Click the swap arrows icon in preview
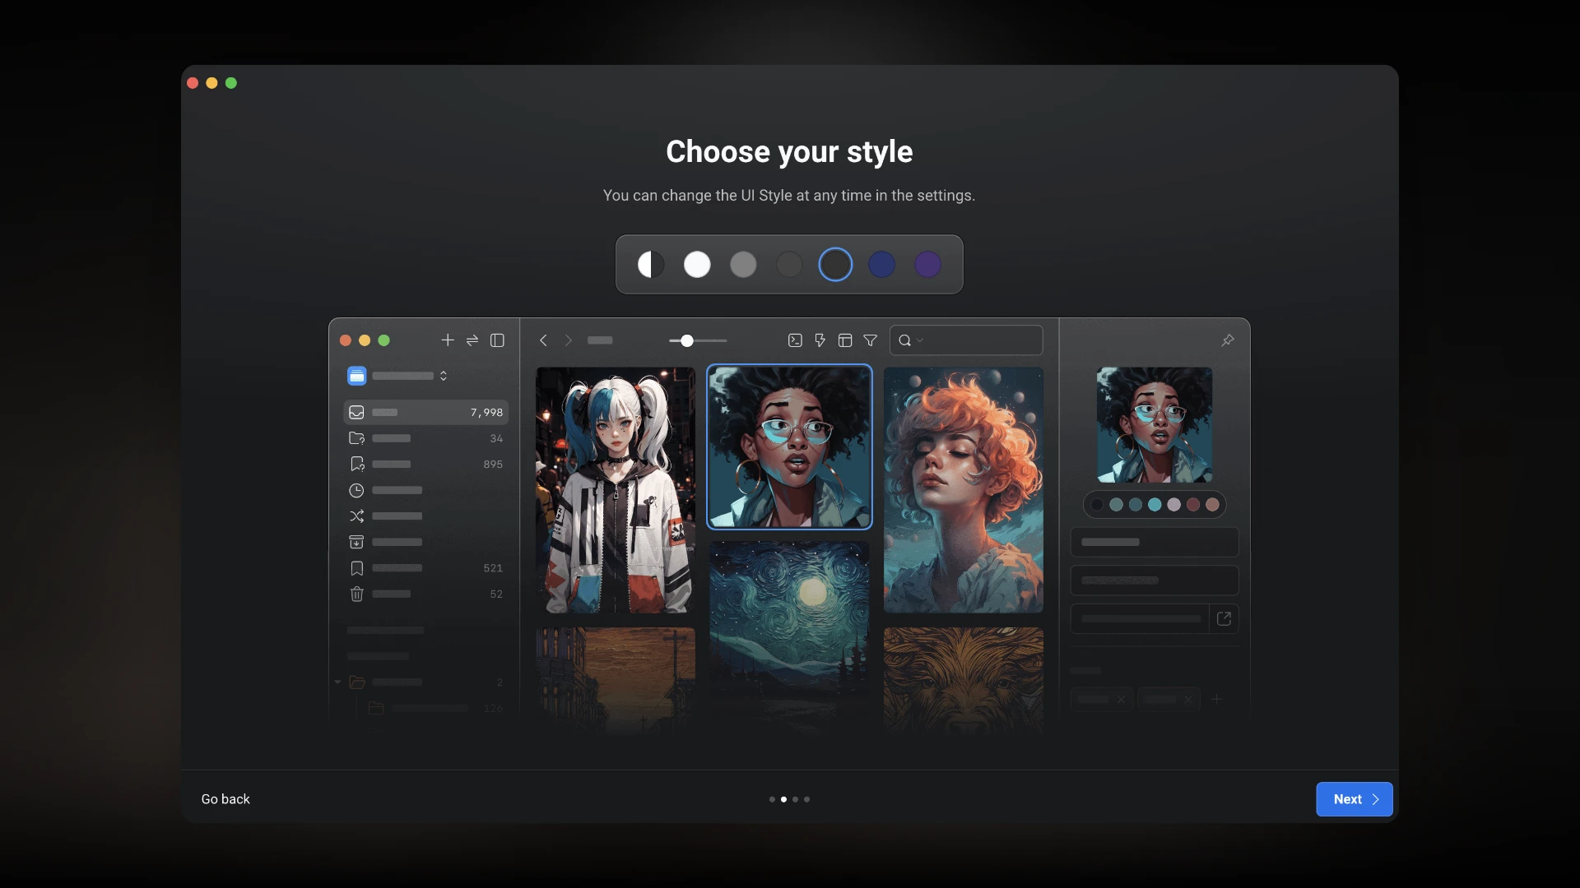The image size is (1580, 888). pyautogui.click(x=472, y=340)
